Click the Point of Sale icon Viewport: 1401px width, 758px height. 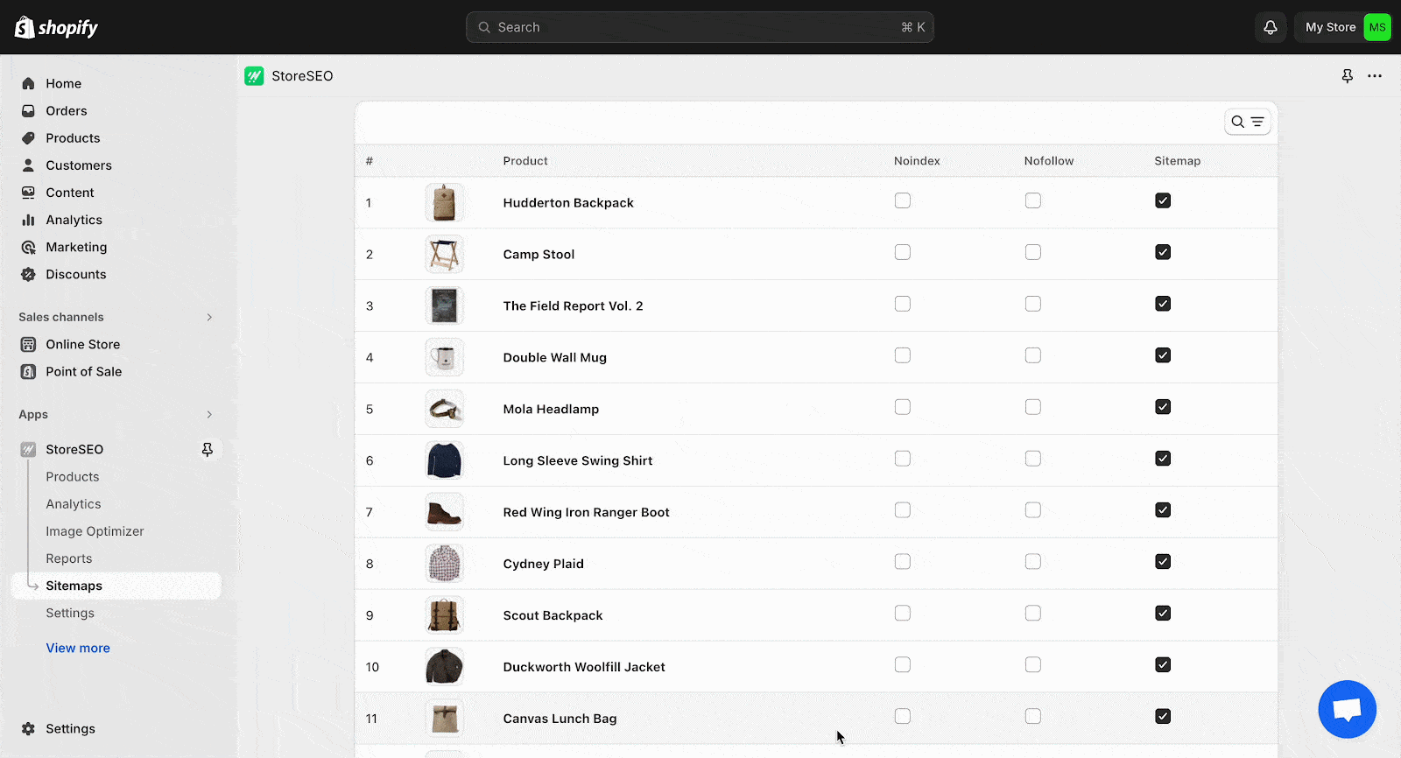point(28,371)
